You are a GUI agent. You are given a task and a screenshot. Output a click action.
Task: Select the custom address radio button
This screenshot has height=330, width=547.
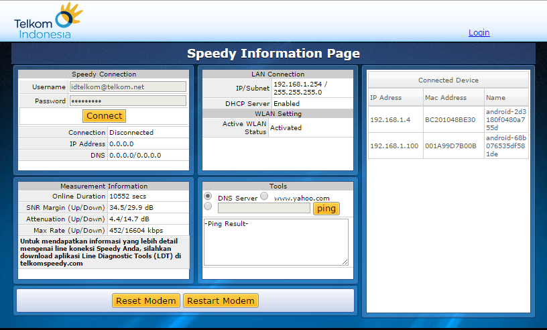[x=208, y=206]
